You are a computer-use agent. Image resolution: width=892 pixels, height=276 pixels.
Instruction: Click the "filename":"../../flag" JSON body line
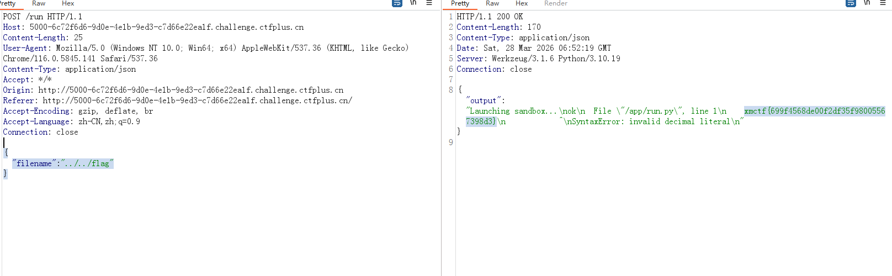[63, 163]
